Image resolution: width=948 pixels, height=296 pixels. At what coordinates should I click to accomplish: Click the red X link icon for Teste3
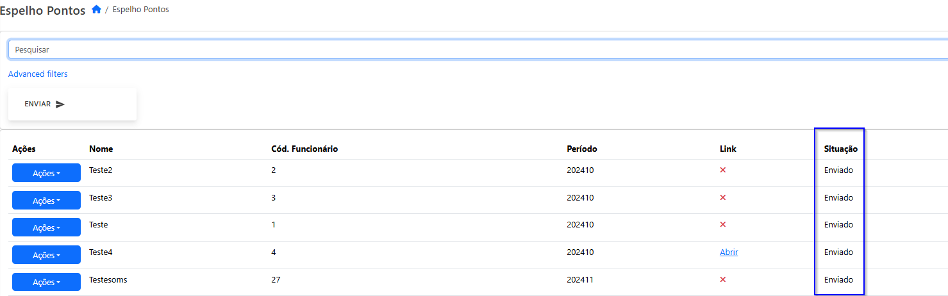click(723, 198)
